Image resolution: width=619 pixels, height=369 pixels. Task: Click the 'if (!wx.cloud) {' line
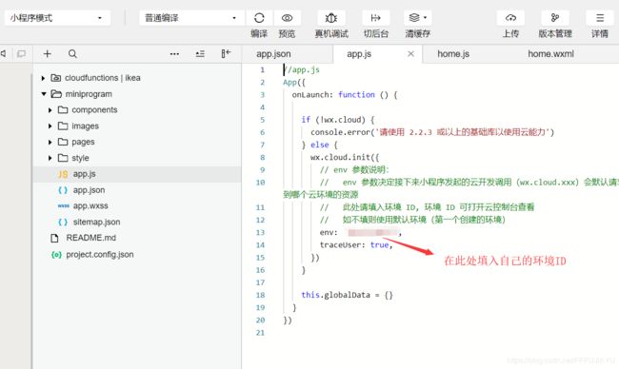[338, 120]
